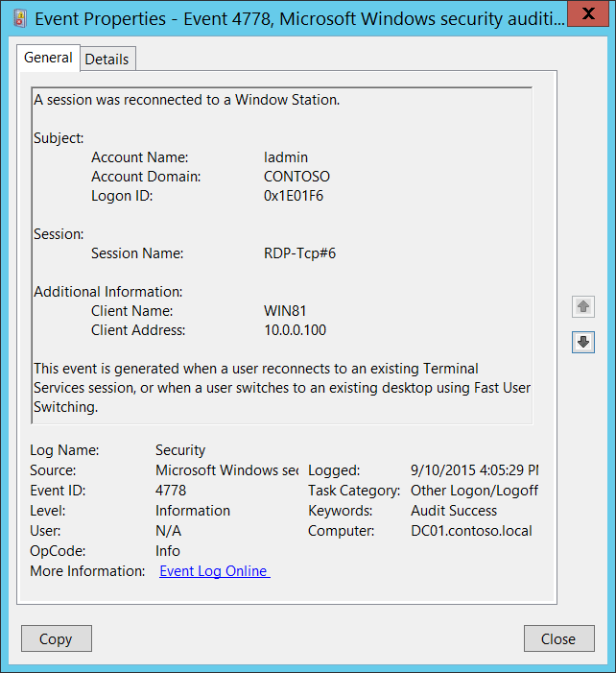The width and height of the screenshot is (616, 673).
Task: Click the Event ID value 4778
Action: pyautogui.click(x=171, y=491)
